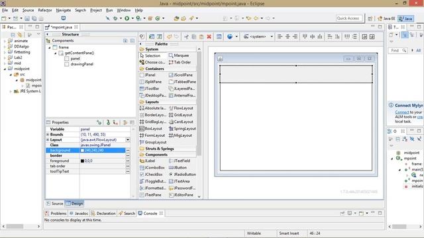Click the Paste icon in designer toolbar
The width and height of the screenshot is (424, 238).
coord(201,37)
